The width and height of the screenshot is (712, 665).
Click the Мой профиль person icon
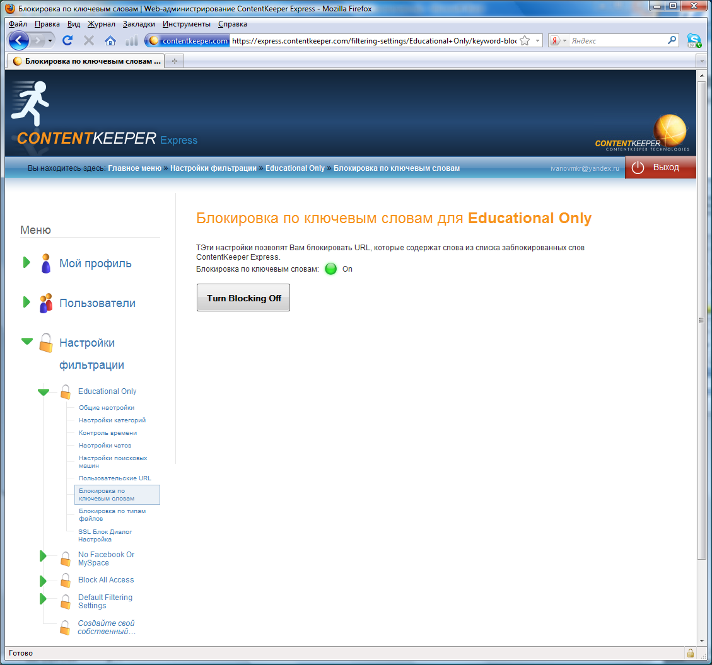pyautogui.click(x=46, y=263)
